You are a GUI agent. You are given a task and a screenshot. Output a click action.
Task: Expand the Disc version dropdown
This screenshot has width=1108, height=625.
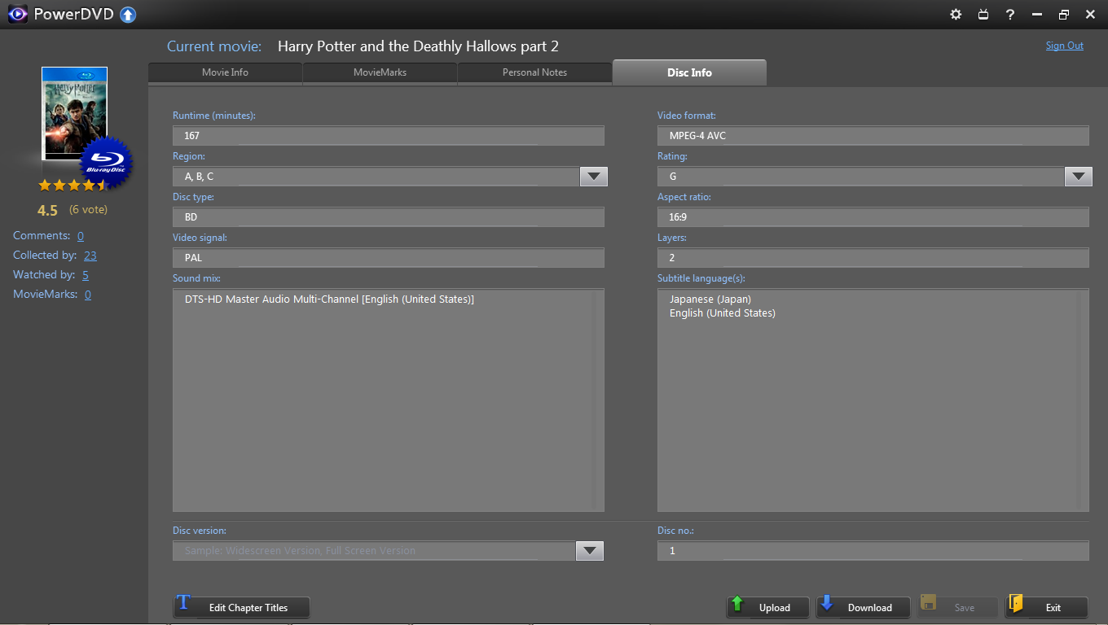[x=589, y=551]
